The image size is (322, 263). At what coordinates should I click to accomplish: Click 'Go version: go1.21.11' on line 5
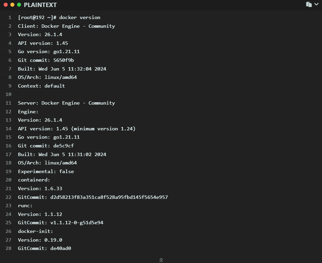49,51
